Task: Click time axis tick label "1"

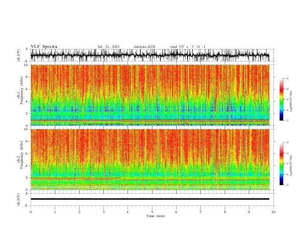Action: click(55, 212)
